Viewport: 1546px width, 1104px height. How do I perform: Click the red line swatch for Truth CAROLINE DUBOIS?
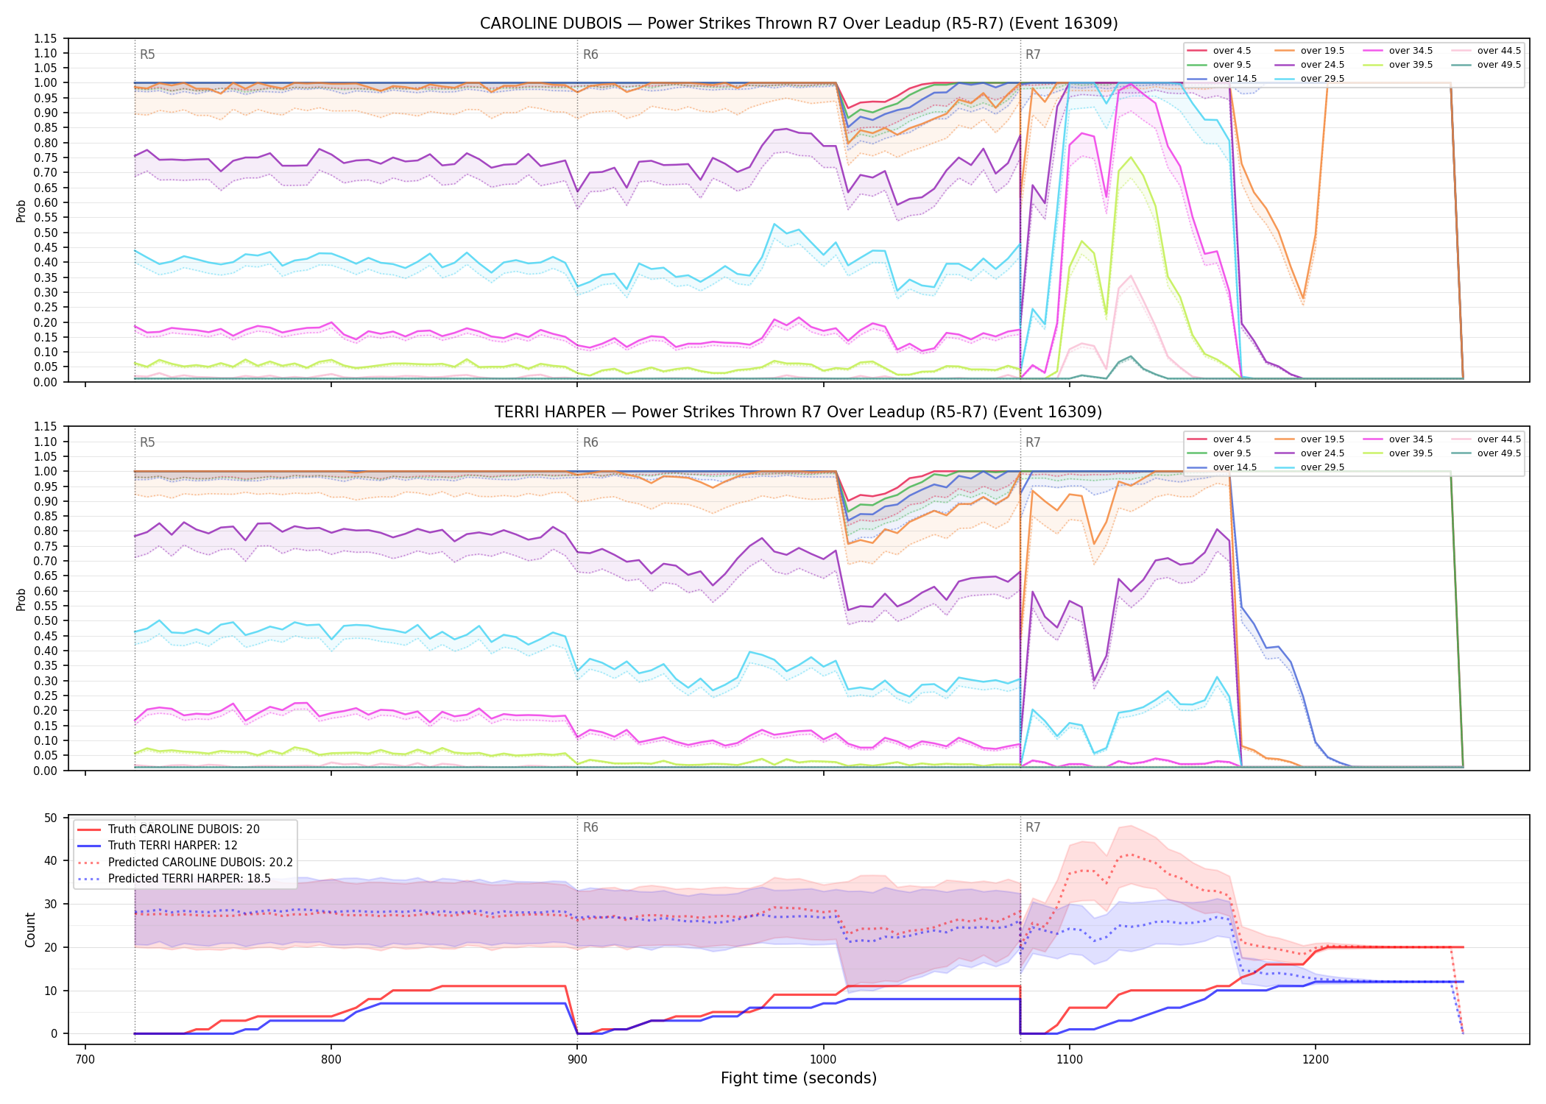[x=89, y=829]
